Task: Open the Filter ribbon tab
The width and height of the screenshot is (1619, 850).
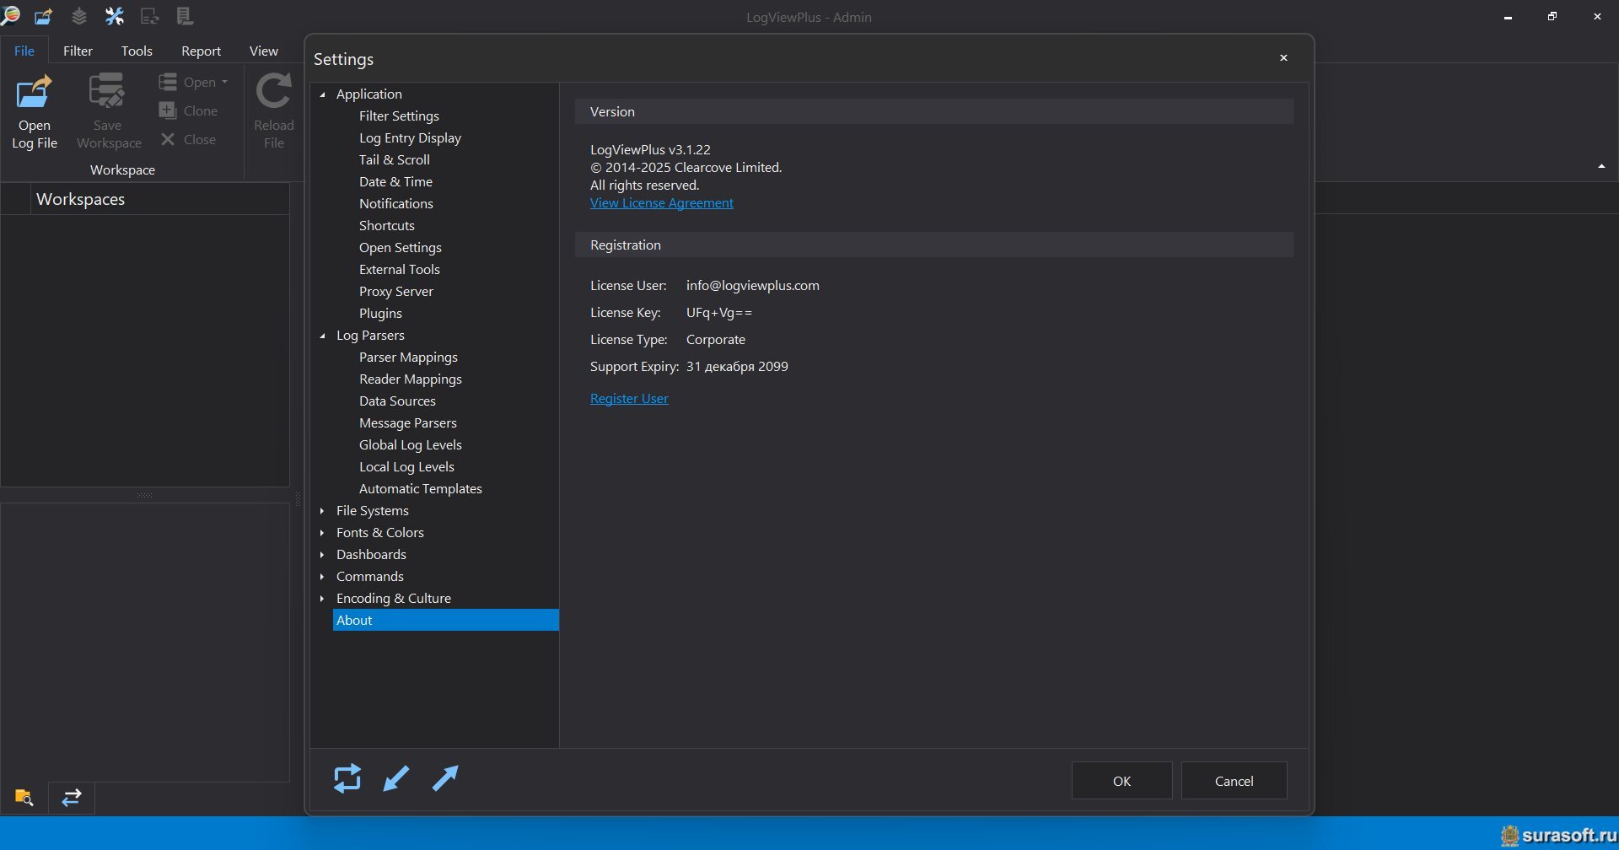Action: pos(78,51)
